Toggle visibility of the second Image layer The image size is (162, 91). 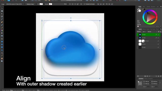tap(158, 38)
